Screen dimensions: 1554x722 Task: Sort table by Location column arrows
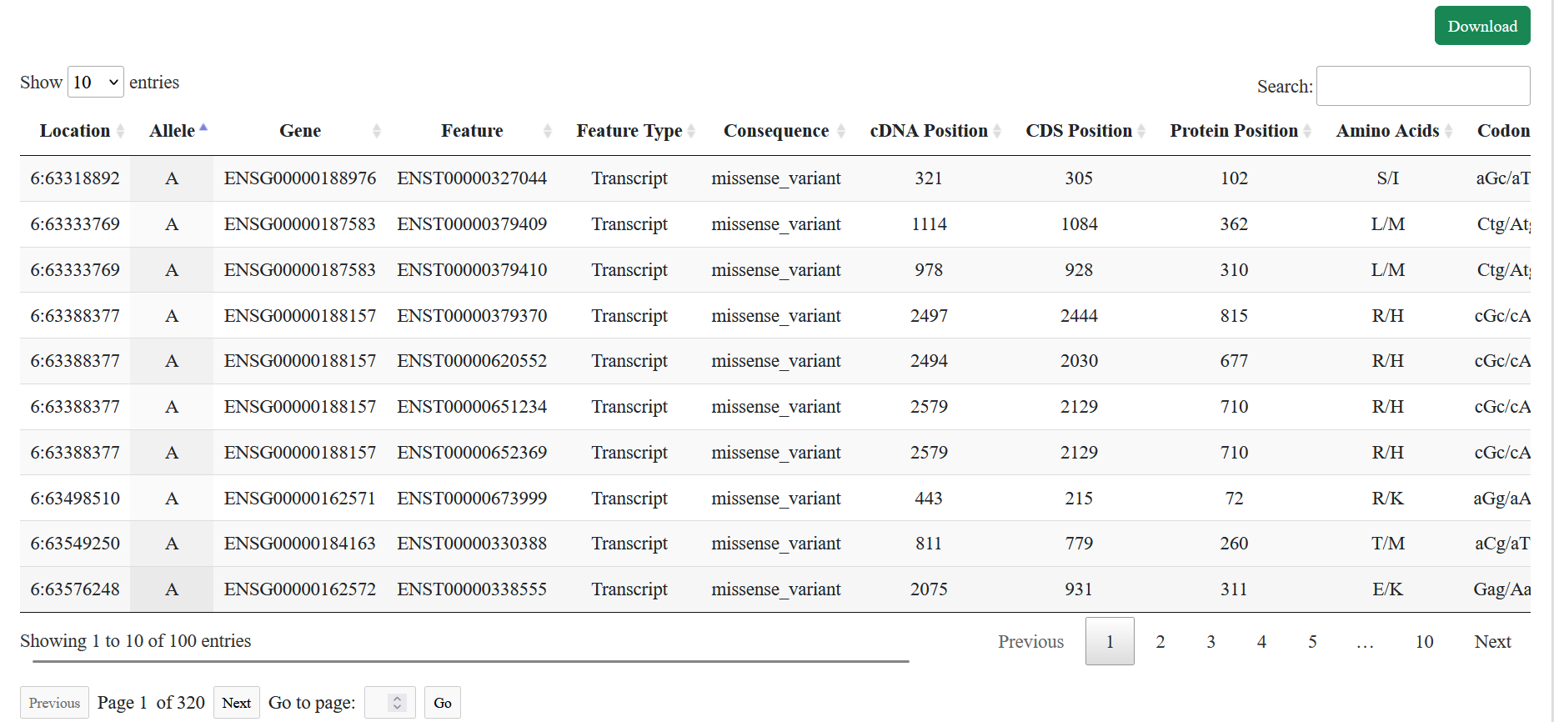[x=120, y=131]
